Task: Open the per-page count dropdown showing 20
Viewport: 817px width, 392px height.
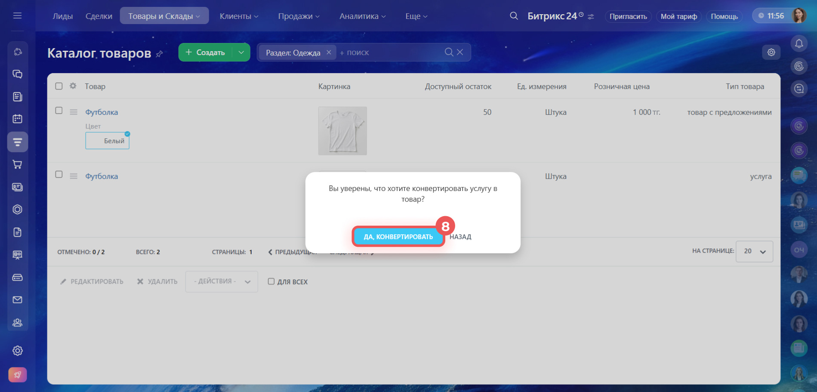Action: [754, 251]
